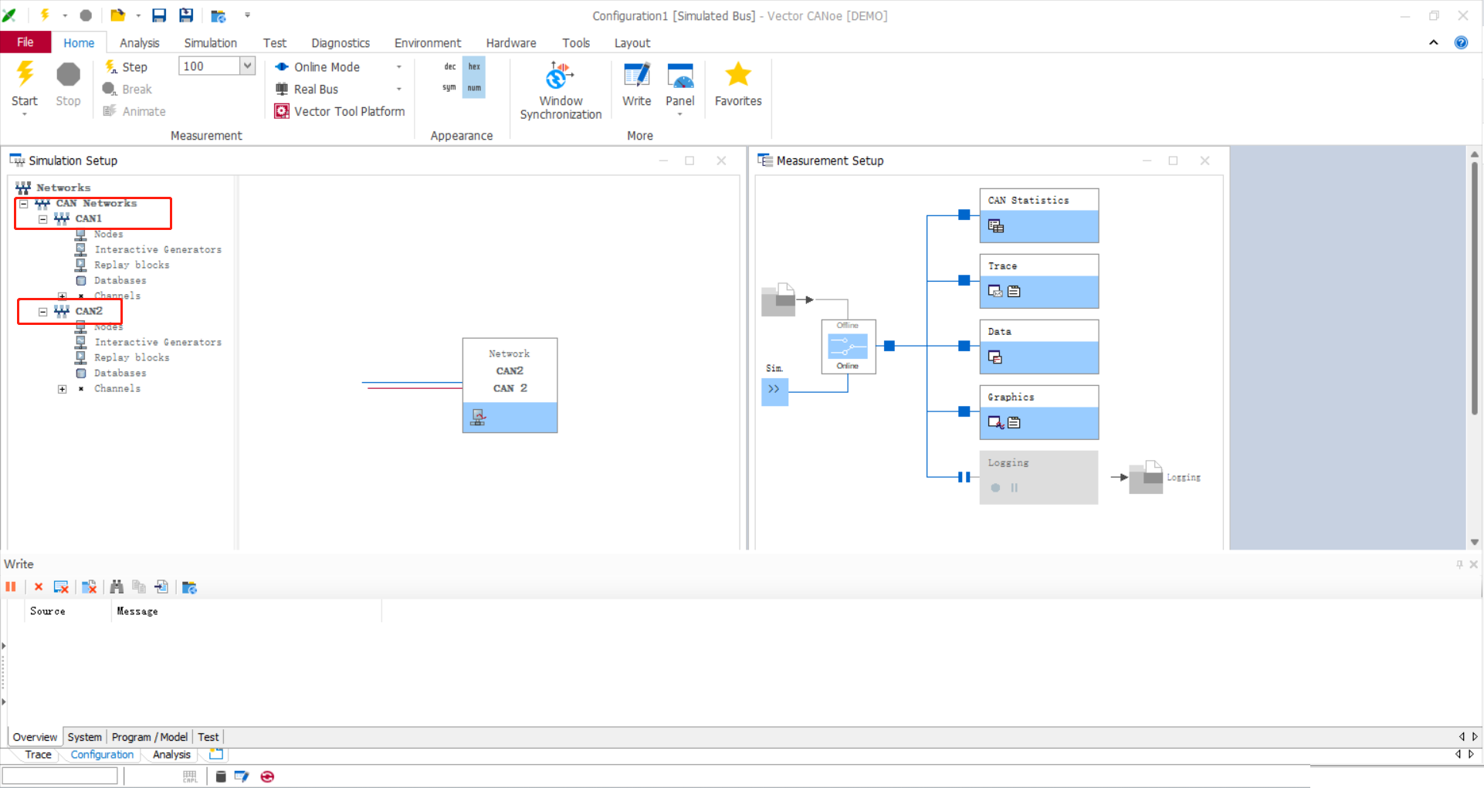This screenshot has height=788, width=1484.
Task: Collapse the CAN1 tree node
Action: coord(43,219)
